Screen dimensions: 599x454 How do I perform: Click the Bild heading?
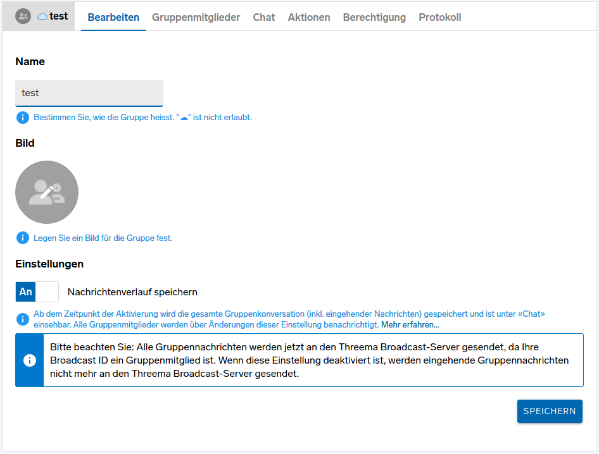click(x=25, y=143)
